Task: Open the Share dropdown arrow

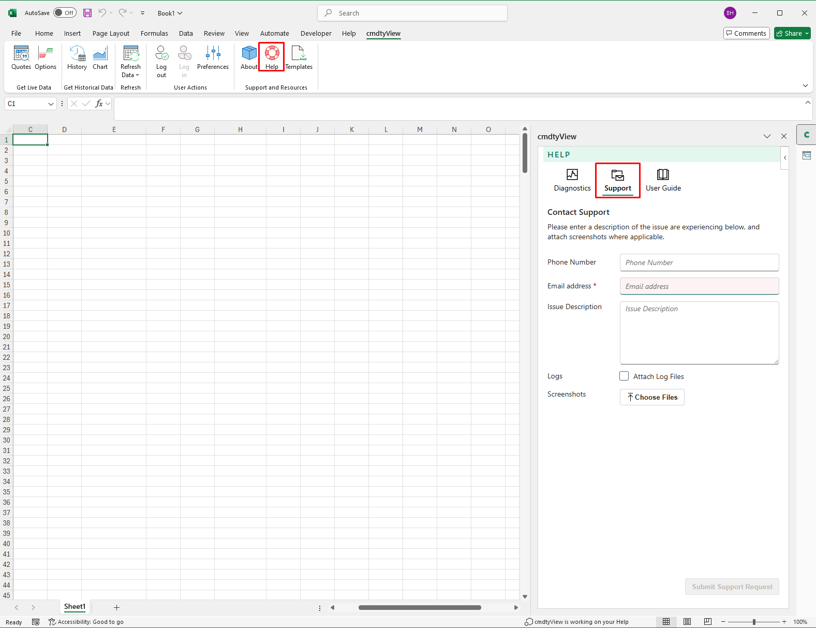Action: (807, 33)
